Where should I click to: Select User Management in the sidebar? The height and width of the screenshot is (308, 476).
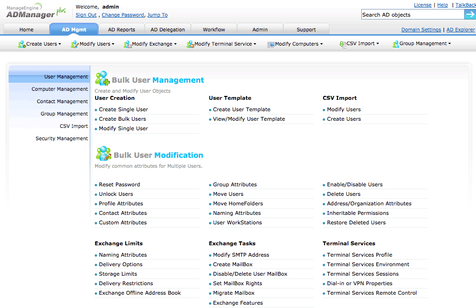pyautogui.click(x=50, y=77)
